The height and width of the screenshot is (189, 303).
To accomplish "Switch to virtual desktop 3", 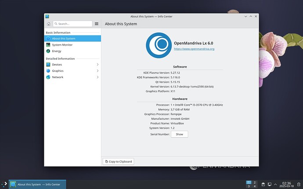I will coord(249,186).
